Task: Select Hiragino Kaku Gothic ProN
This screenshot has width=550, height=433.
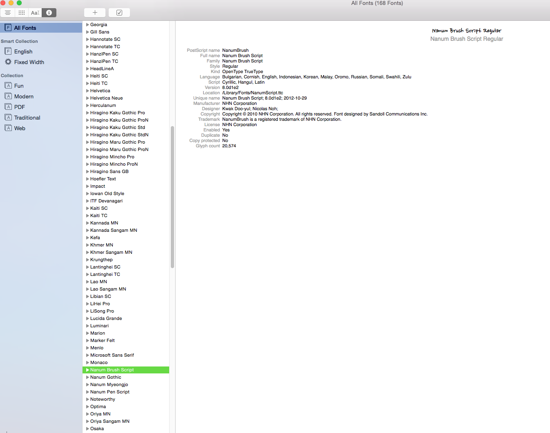Action: point(119,120)
